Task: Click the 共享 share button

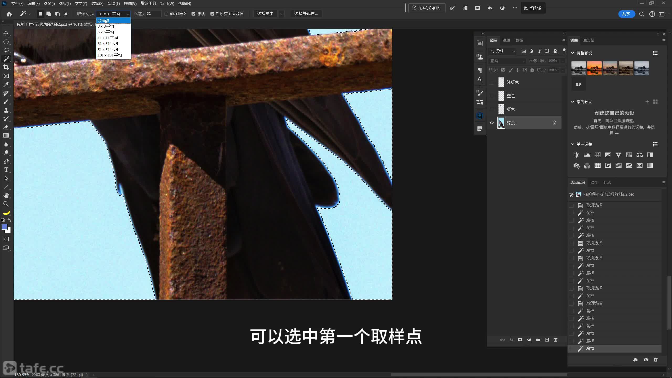Action: [626, 14]
